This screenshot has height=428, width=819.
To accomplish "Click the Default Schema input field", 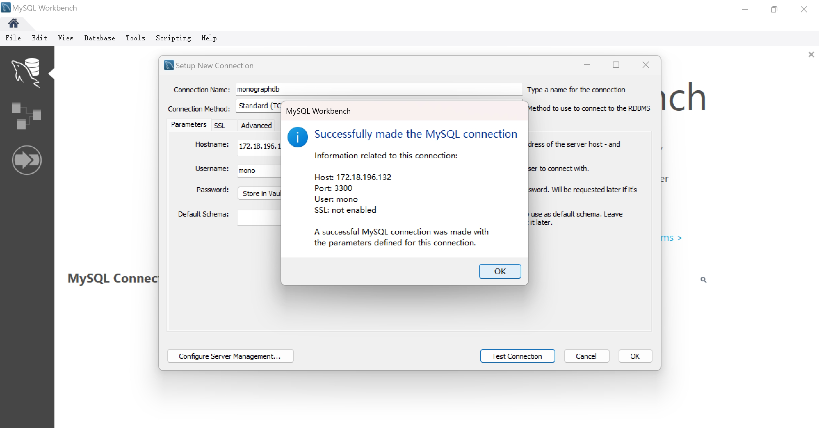I will click(259, 218).
